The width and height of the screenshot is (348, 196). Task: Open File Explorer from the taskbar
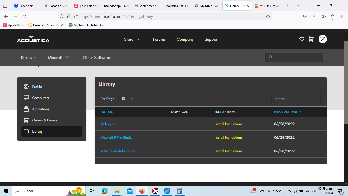(x=117, y=191)
